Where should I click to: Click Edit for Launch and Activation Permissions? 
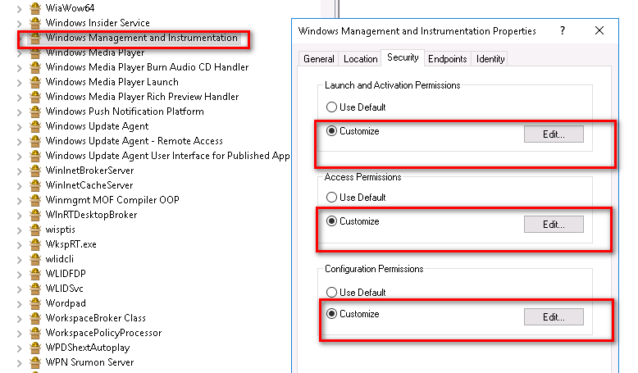pyautogui.click(x=554, y=134)
